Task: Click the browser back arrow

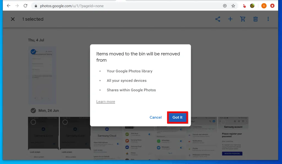Action: pyautogui.click(x=9, y=6)
